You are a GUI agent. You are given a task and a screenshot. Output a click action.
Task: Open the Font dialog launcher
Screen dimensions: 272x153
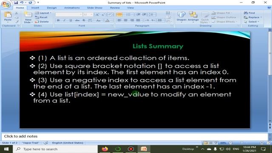112,25
